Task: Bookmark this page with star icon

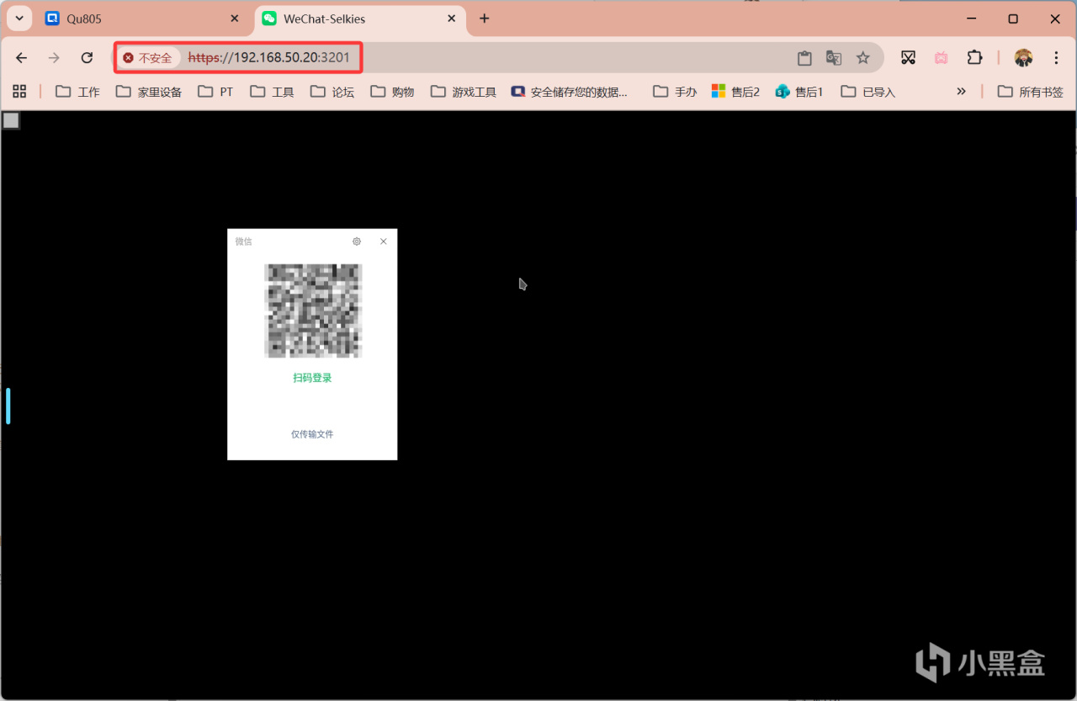Action: click(862, 58)
